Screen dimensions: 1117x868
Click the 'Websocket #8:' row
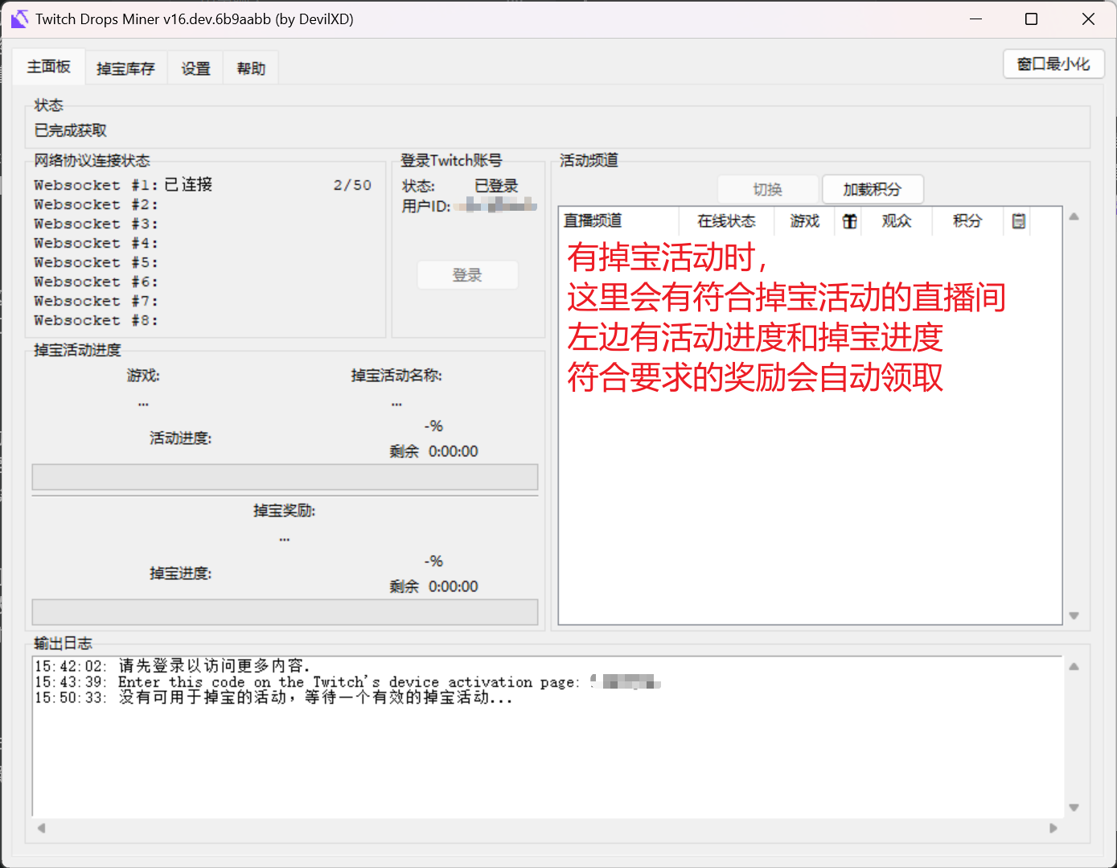pyautogui.click(x=96, y=320)
